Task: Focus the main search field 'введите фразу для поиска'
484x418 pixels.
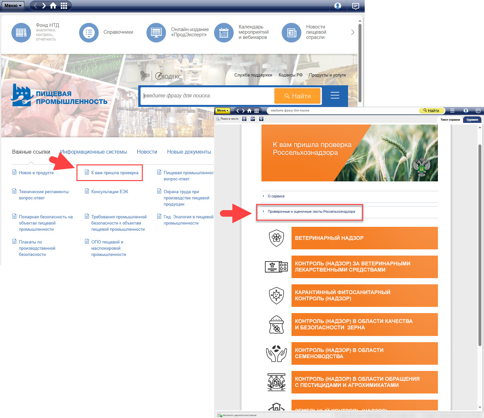Action: coord(208,96)
